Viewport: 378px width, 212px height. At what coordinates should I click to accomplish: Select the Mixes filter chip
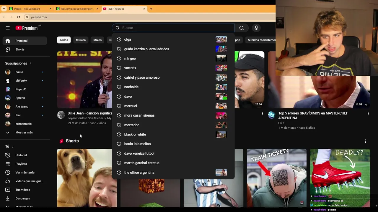[x=97, y=40]
